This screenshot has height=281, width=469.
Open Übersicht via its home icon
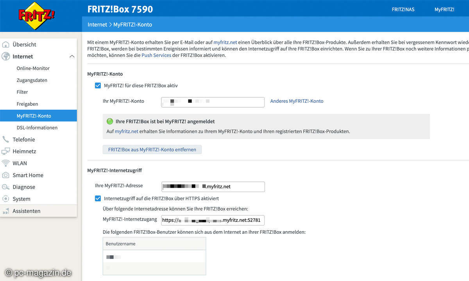pos(6,44)
